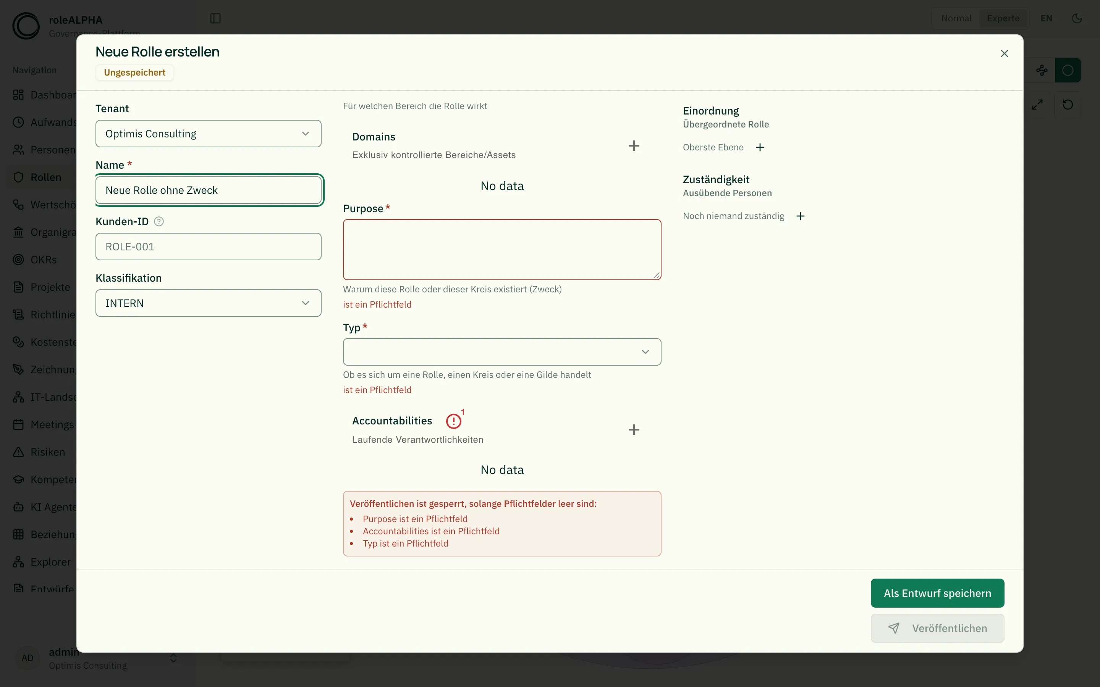Screen dimensions: 1100x687
Task: Click the green circle view icon
Action: click(1068, 71)
